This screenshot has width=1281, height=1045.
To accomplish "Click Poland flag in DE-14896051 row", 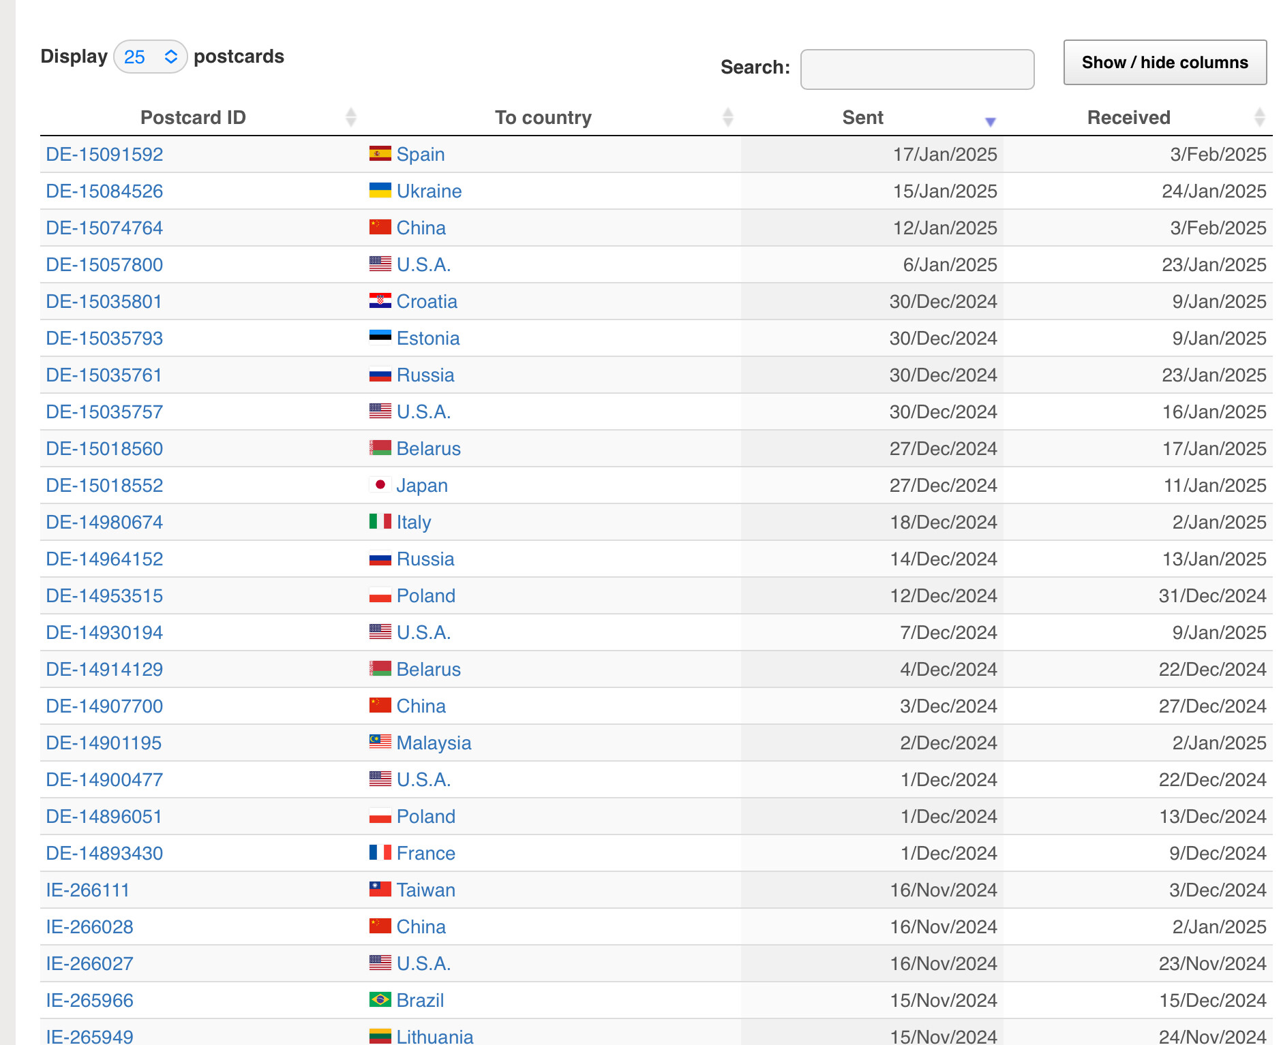I will pos(380,815).
